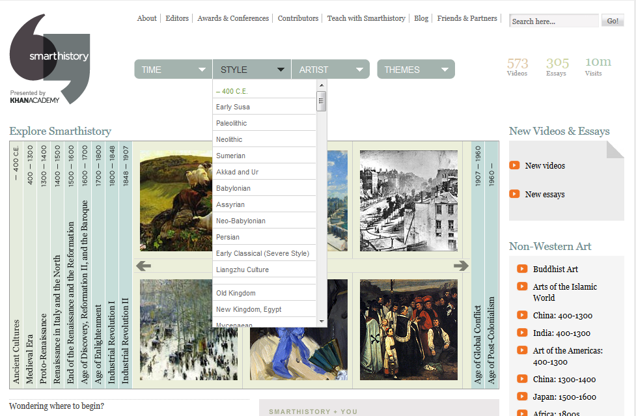Image resolution: width=636 pixels, height=416 pixels.
Task: Open Friends & Partners link
Action: click(x=467, y=18)
